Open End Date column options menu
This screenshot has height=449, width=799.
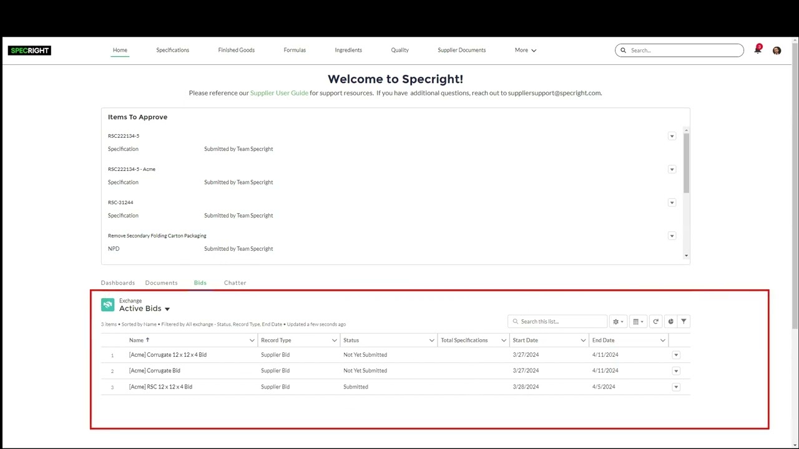click(662, 340)
